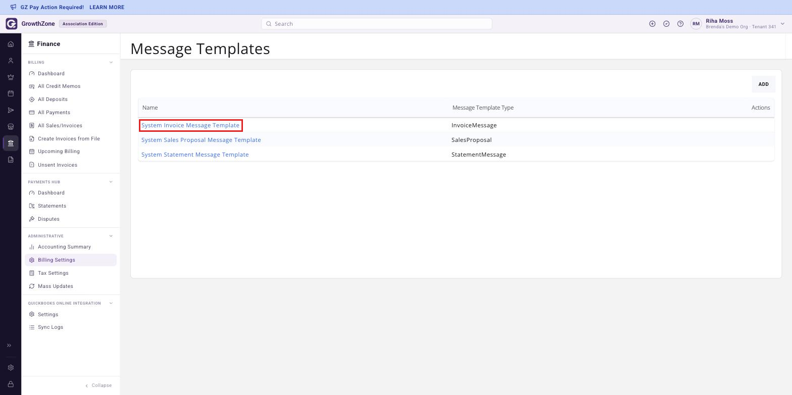Open Accounting Summary
This screenshot has height=395, width=792.
point(64,247)
